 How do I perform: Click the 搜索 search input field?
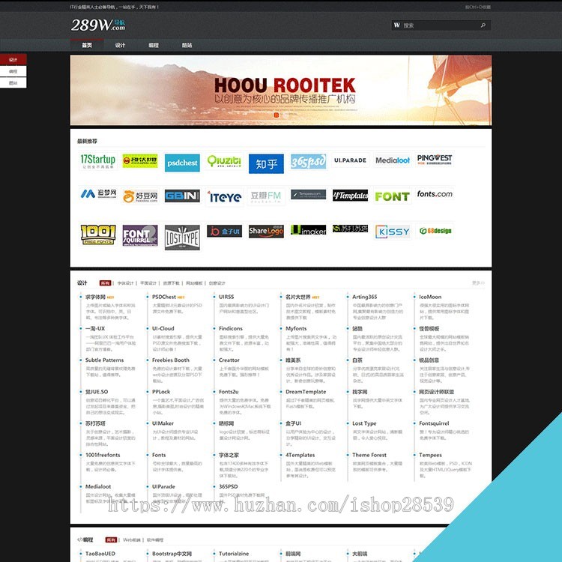[x=440, y=25]
